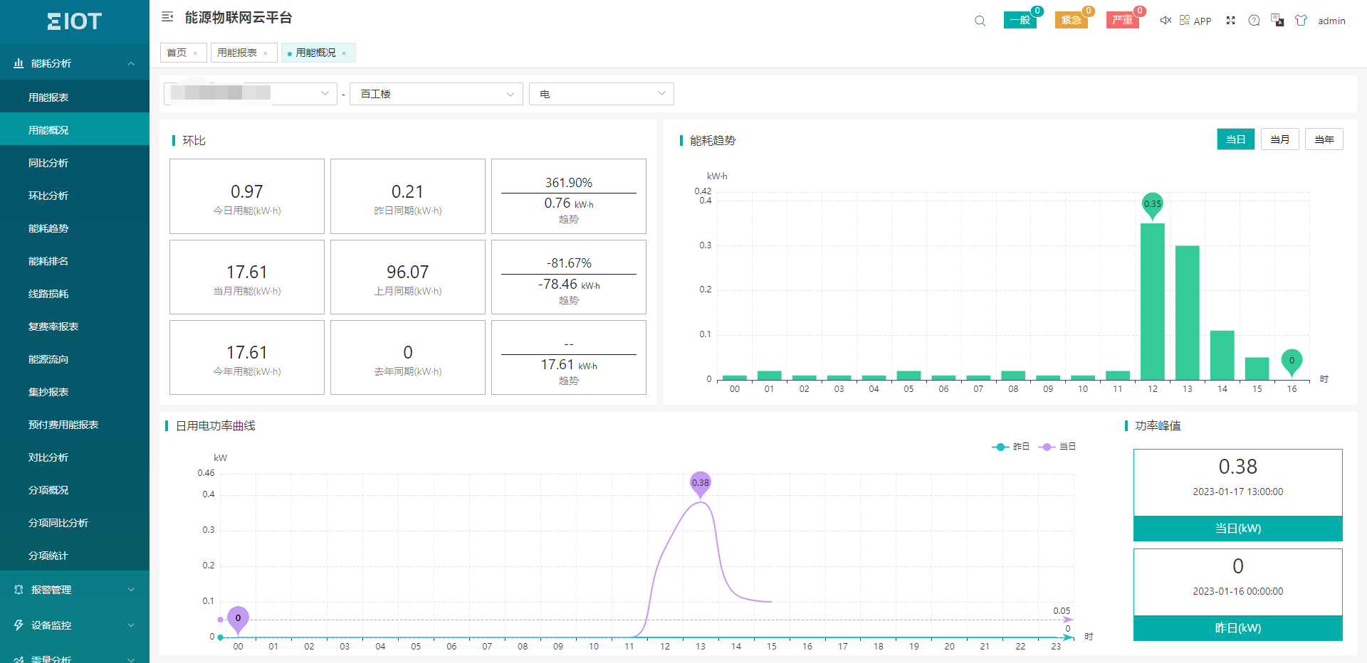Screen dimensions: 1367x663
Task: Click the 0.38 power curve peak marker
Action: tap(701, 484)
